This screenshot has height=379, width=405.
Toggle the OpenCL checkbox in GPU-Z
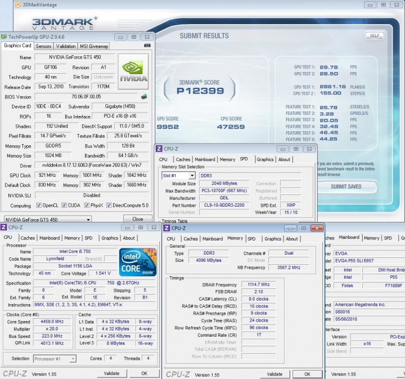tap(39, 206)
